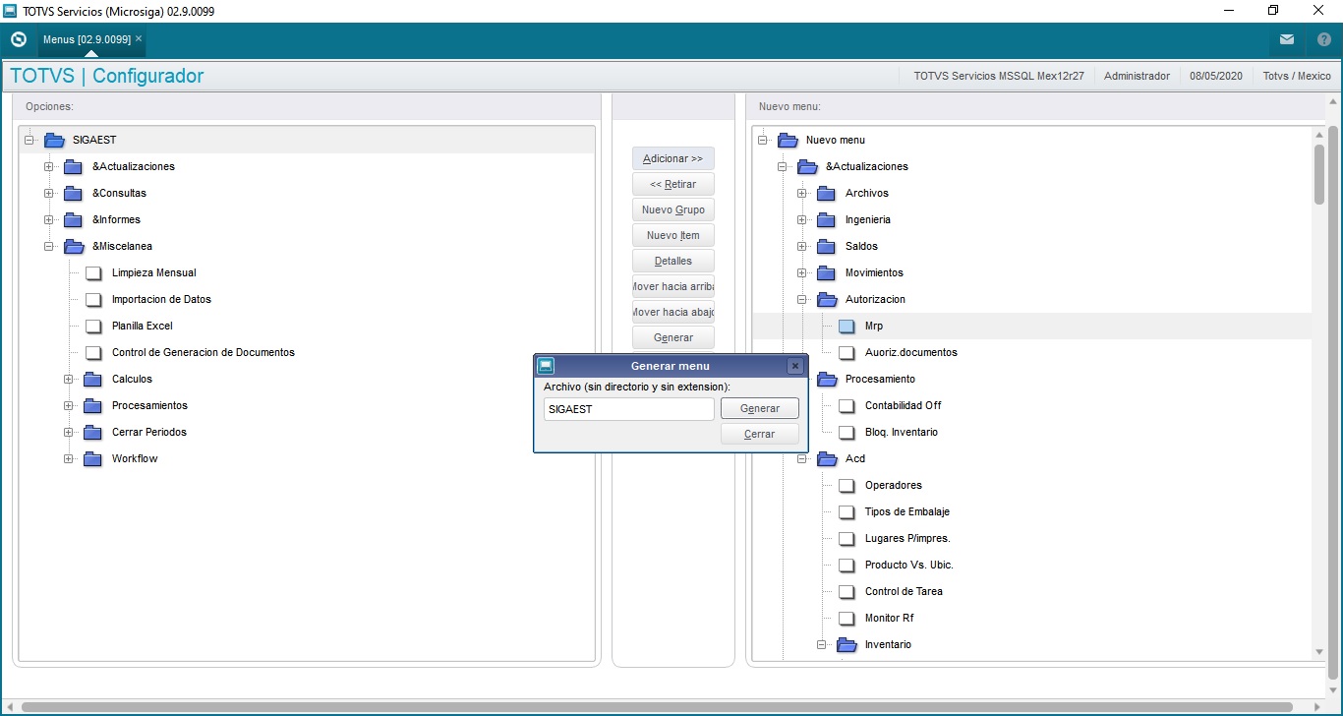Click the Contabilidad Off item icon
1343x716 pixels.
coord(847,405)
